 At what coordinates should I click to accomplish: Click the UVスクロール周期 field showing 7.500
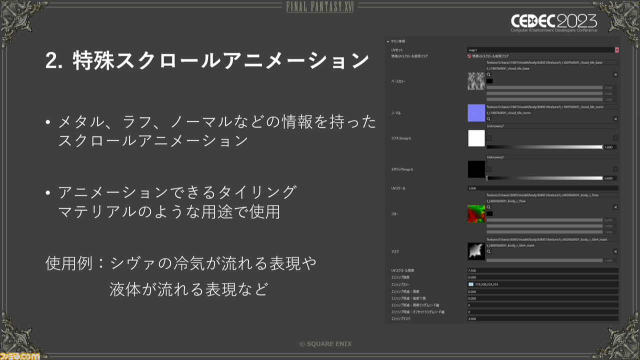click(542, 270)
